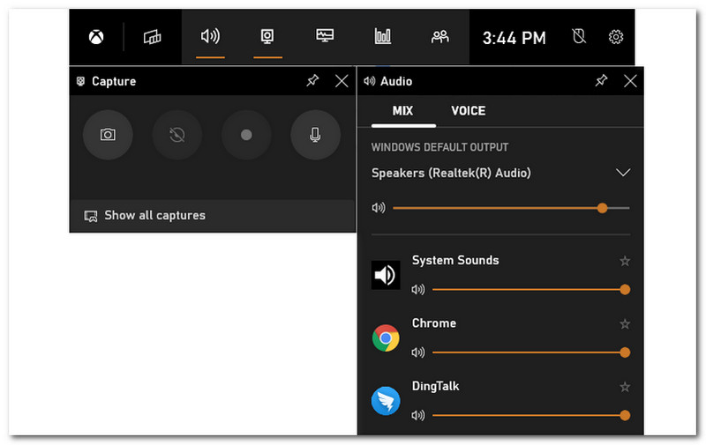Select Speakers (Realtek(R) Audio) text
The width and height of the screenshot is (706, 445).
pos(451,173)
